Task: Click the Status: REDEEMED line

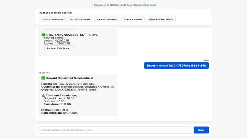Action: click(55, 110)
